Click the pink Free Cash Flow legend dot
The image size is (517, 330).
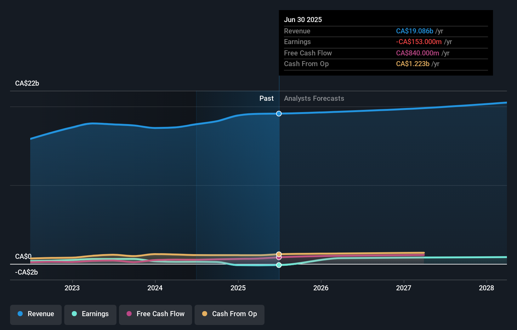(x=129, y=314)
